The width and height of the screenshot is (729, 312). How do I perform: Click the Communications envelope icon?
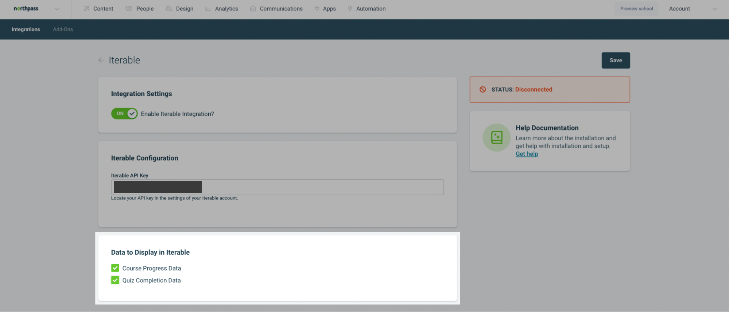click(253, 8)
